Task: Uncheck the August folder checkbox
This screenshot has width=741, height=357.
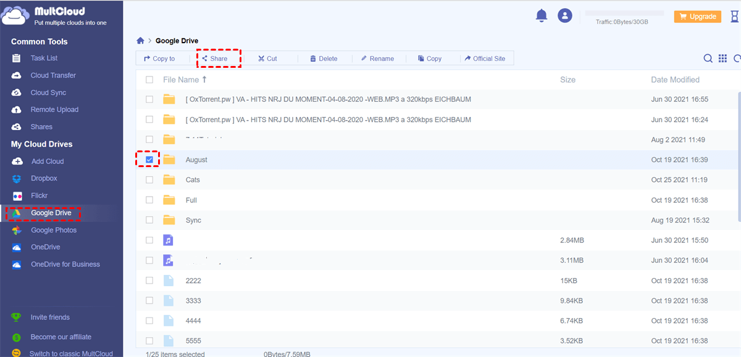Action: pyautogui.click(x=148, y=159)
